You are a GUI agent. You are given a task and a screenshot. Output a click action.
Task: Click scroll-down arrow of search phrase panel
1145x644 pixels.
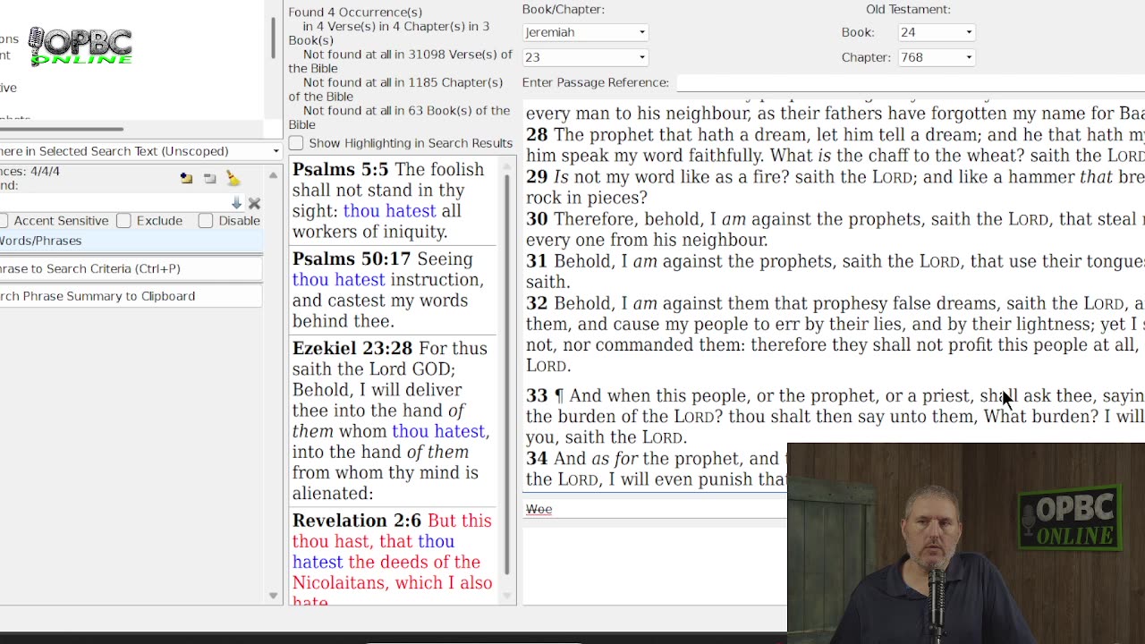(x=273, y=596)
